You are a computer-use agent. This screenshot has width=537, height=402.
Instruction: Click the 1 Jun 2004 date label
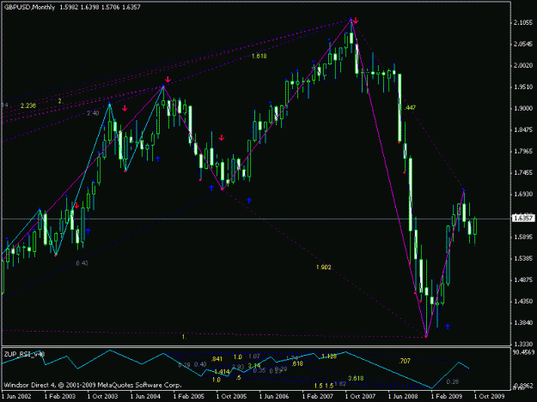pyautogui.click(x=145, y=396)
